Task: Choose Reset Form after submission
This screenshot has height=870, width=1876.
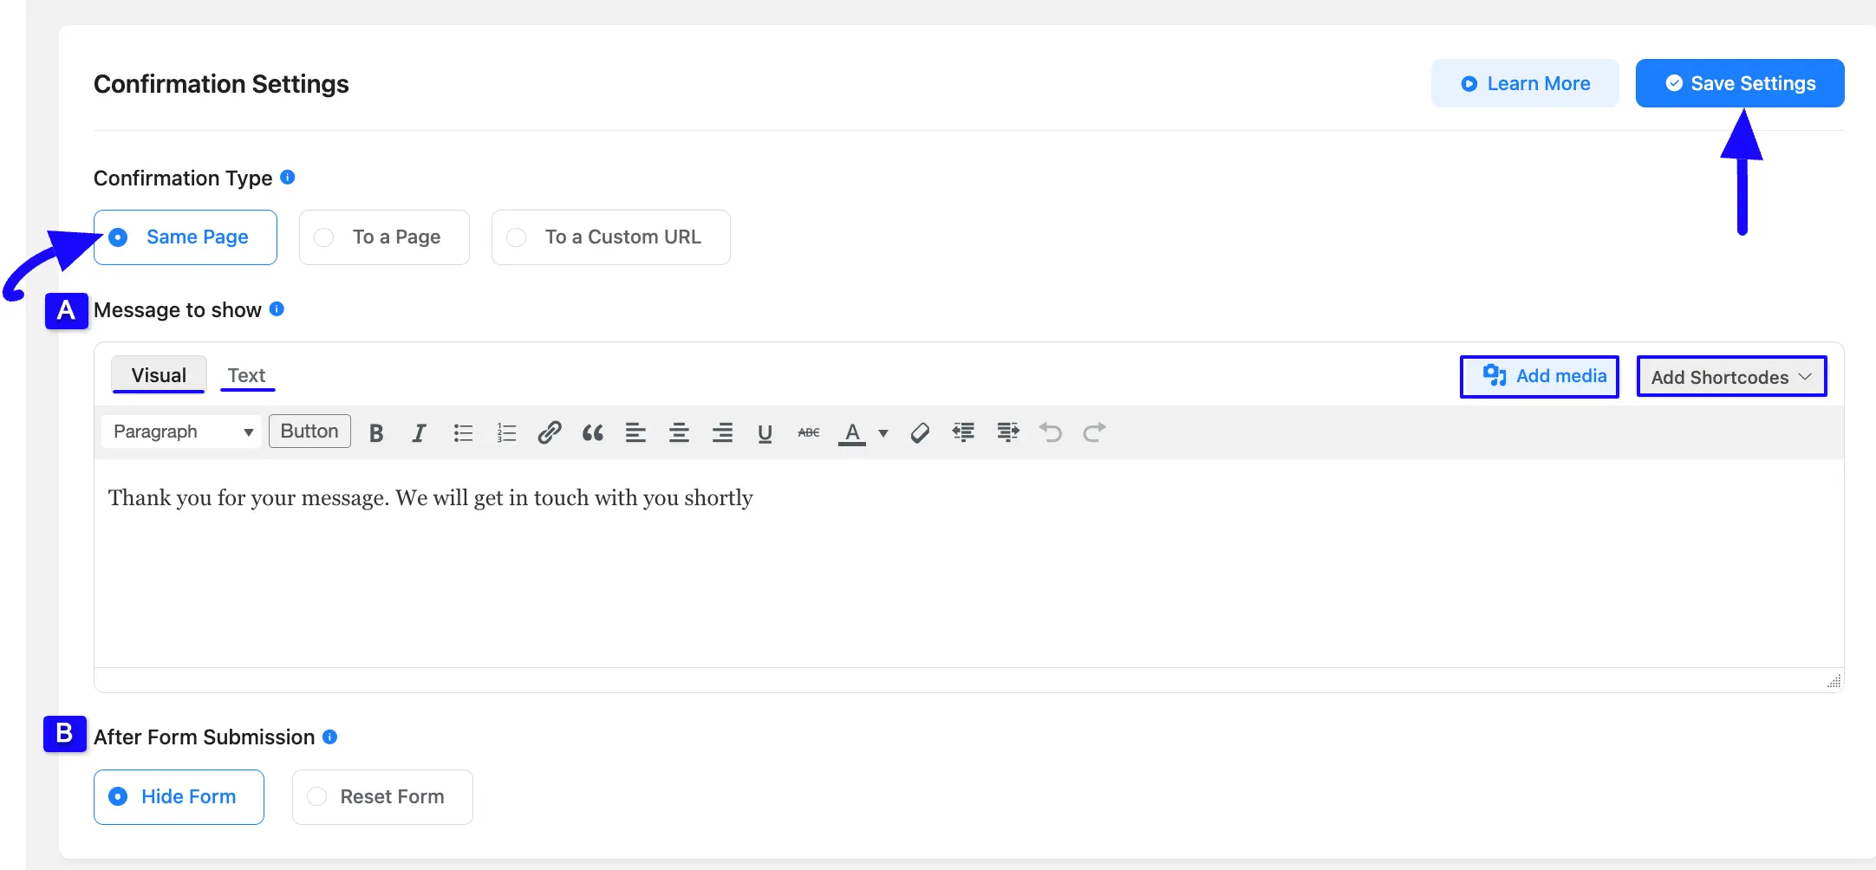Action: (382, 797)
